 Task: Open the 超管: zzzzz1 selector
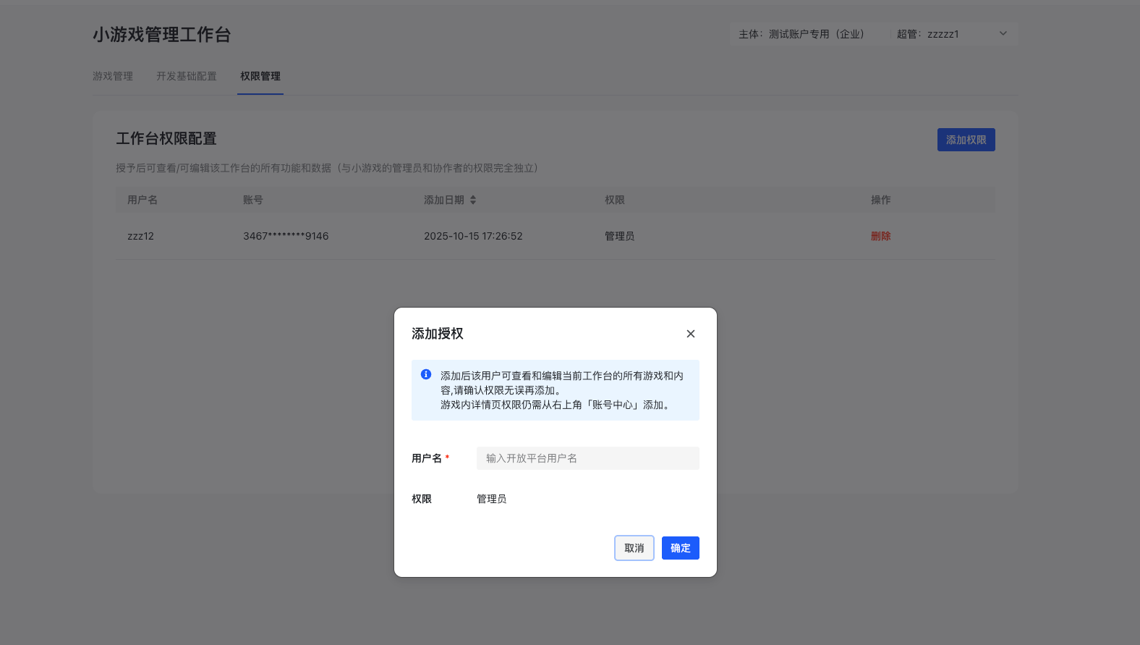point(928,34)
